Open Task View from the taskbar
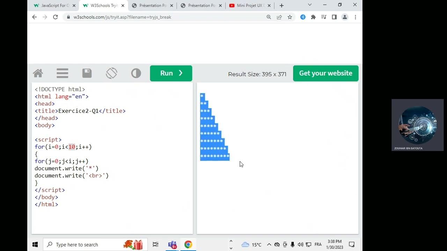This screenshot has width=447, height=251. point(156,244)
